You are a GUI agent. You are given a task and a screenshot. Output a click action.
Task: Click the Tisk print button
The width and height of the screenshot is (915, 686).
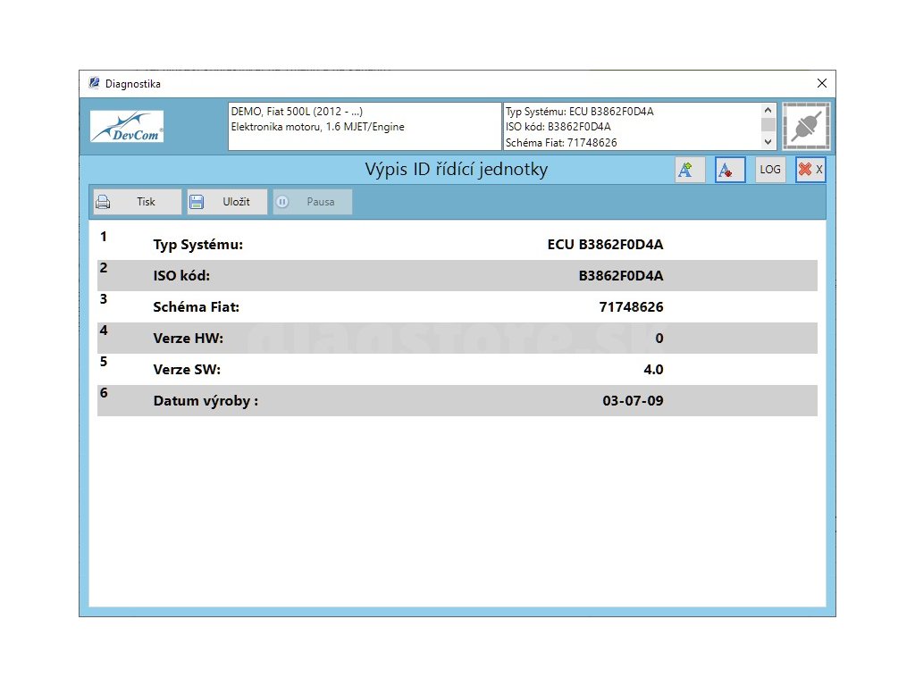(137, 202)
